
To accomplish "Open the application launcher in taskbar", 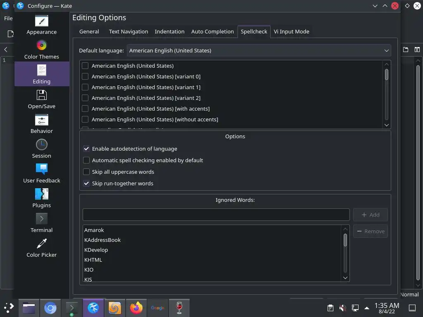I will [x=9, y=308].
